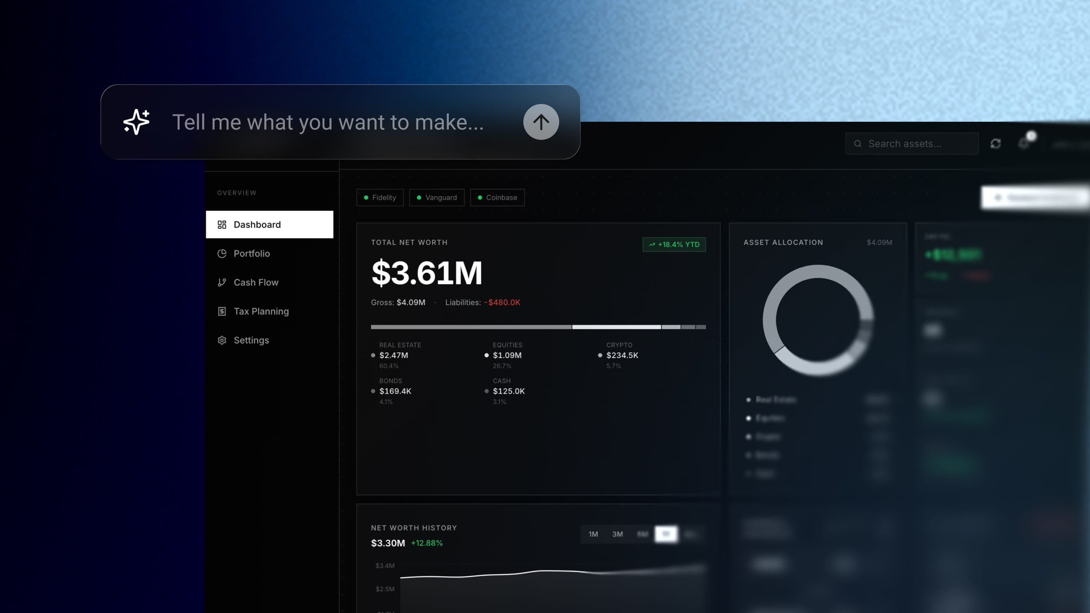This screenshot has width=1090, height=613.
Task: Click the Real Estate $2.47M value
Action: (393, 355)
